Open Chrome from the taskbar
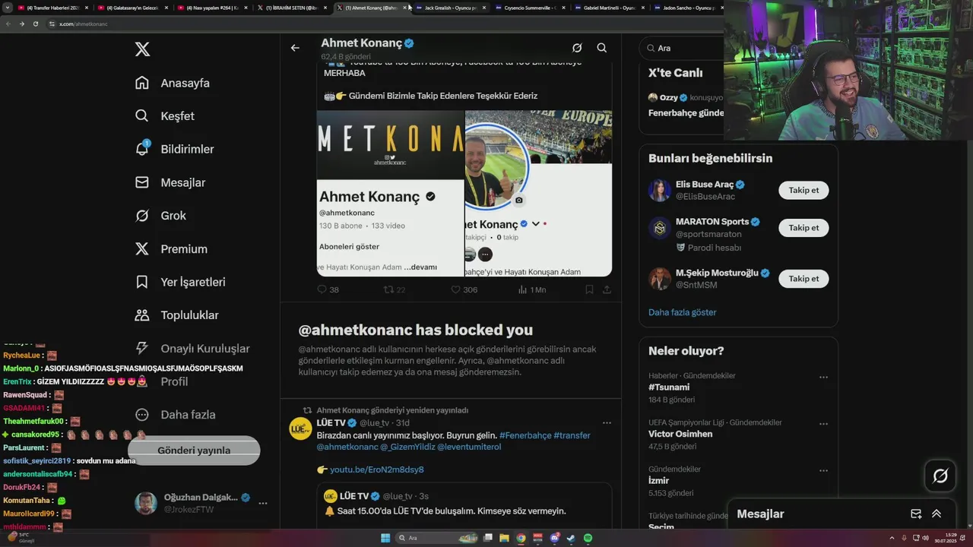This screenshot has height=547, width=973. tap(521, 538)
